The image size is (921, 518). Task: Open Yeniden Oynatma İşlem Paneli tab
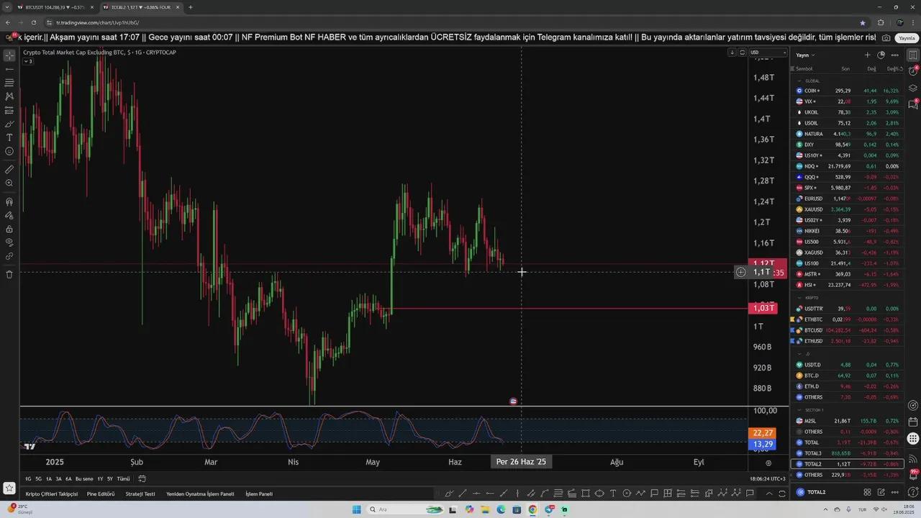coord(200,494)
